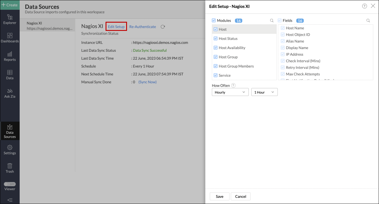
Task: Collapse the sidebar with the bottom chevron
Action: (10, 200)
